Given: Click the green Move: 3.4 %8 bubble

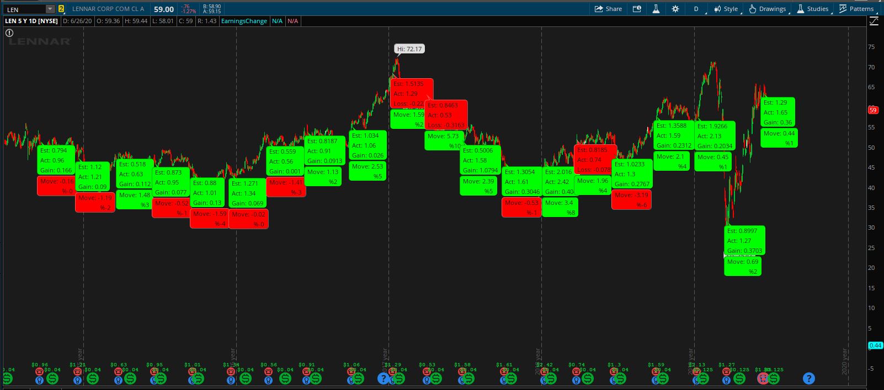Looking at the screenshot, I should pos(560,207).
